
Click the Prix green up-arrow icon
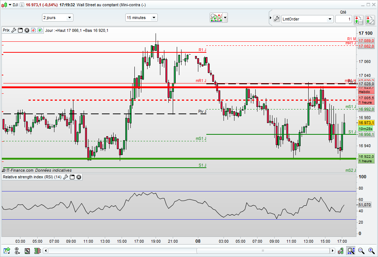[x=40, y=30]
